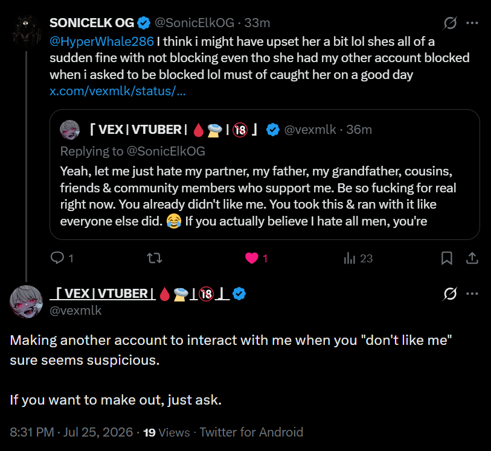The width and height of the screenshot is (491, 451).
Task: Open Grok icon on vexmlk's tweet
Action: [450, 294]
